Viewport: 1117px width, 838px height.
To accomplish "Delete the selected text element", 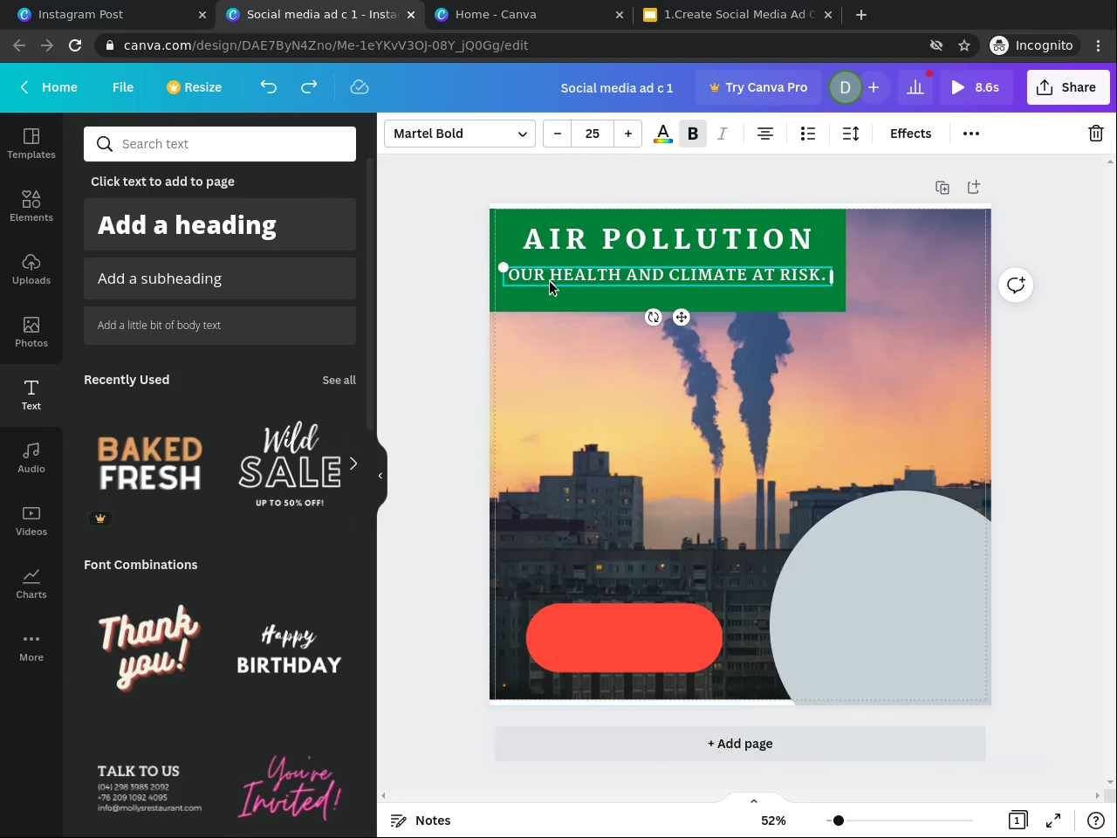I will pos(1096,134).
